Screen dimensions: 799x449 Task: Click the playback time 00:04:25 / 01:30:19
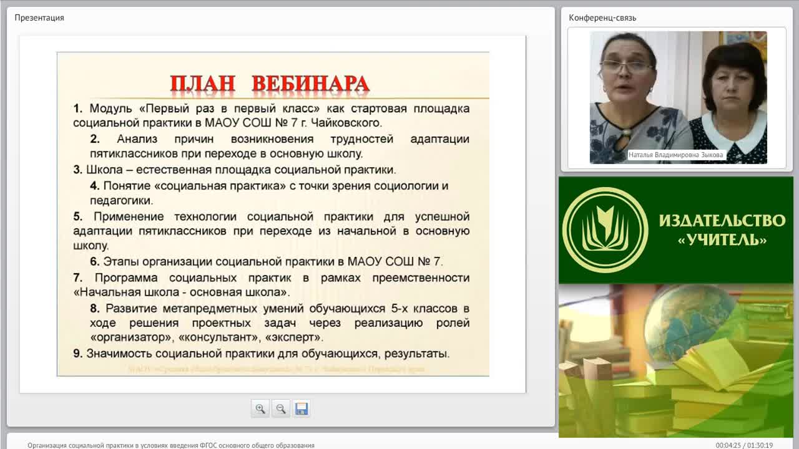coord(744,445)
